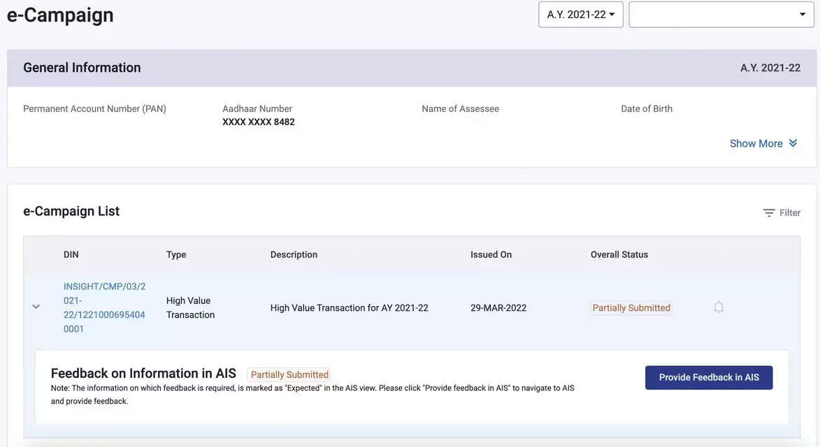Click the Description column header
Screen dimensions: 820x447
[294, 255]
